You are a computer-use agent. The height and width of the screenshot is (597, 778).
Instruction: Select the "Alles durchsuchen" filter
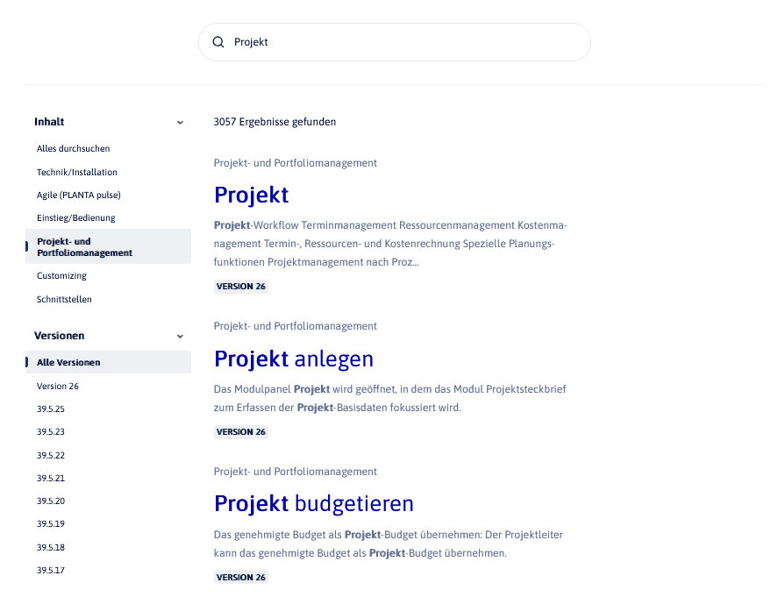74,149
